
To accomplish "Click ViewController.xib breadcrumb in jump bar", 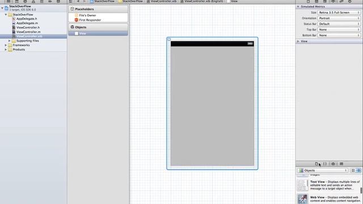I will 161,1.
